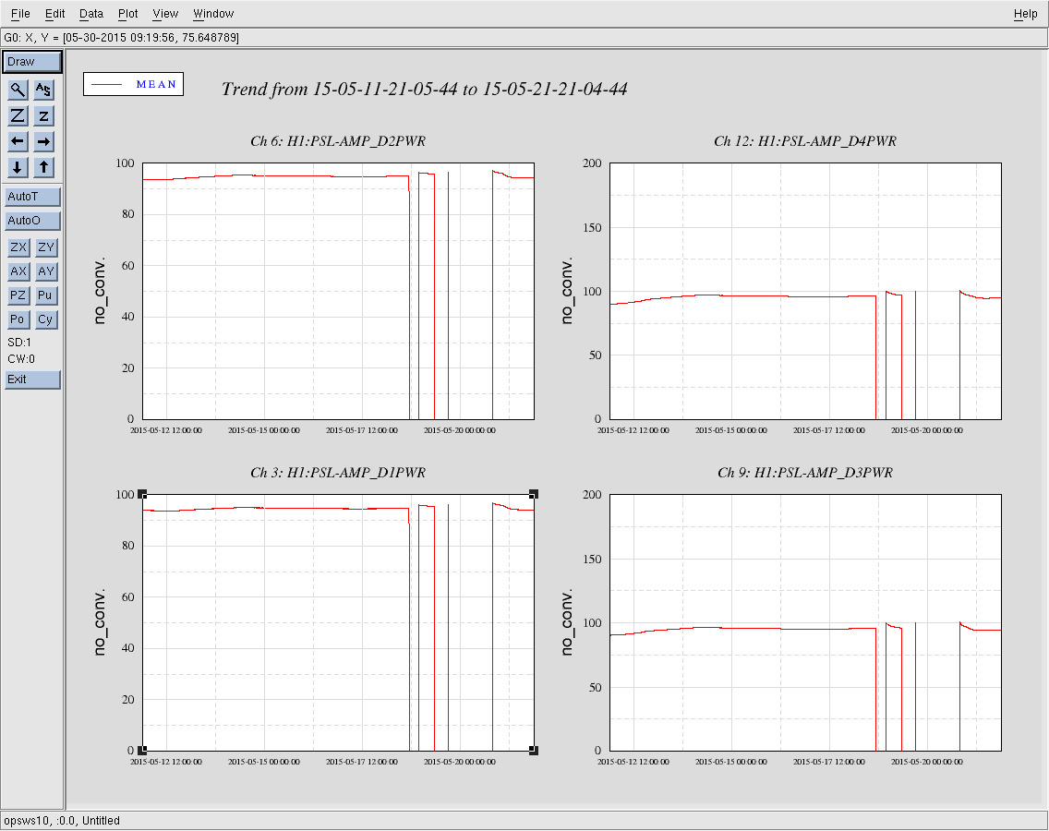
Task: Click the Po button
Action: coord(18,319)
